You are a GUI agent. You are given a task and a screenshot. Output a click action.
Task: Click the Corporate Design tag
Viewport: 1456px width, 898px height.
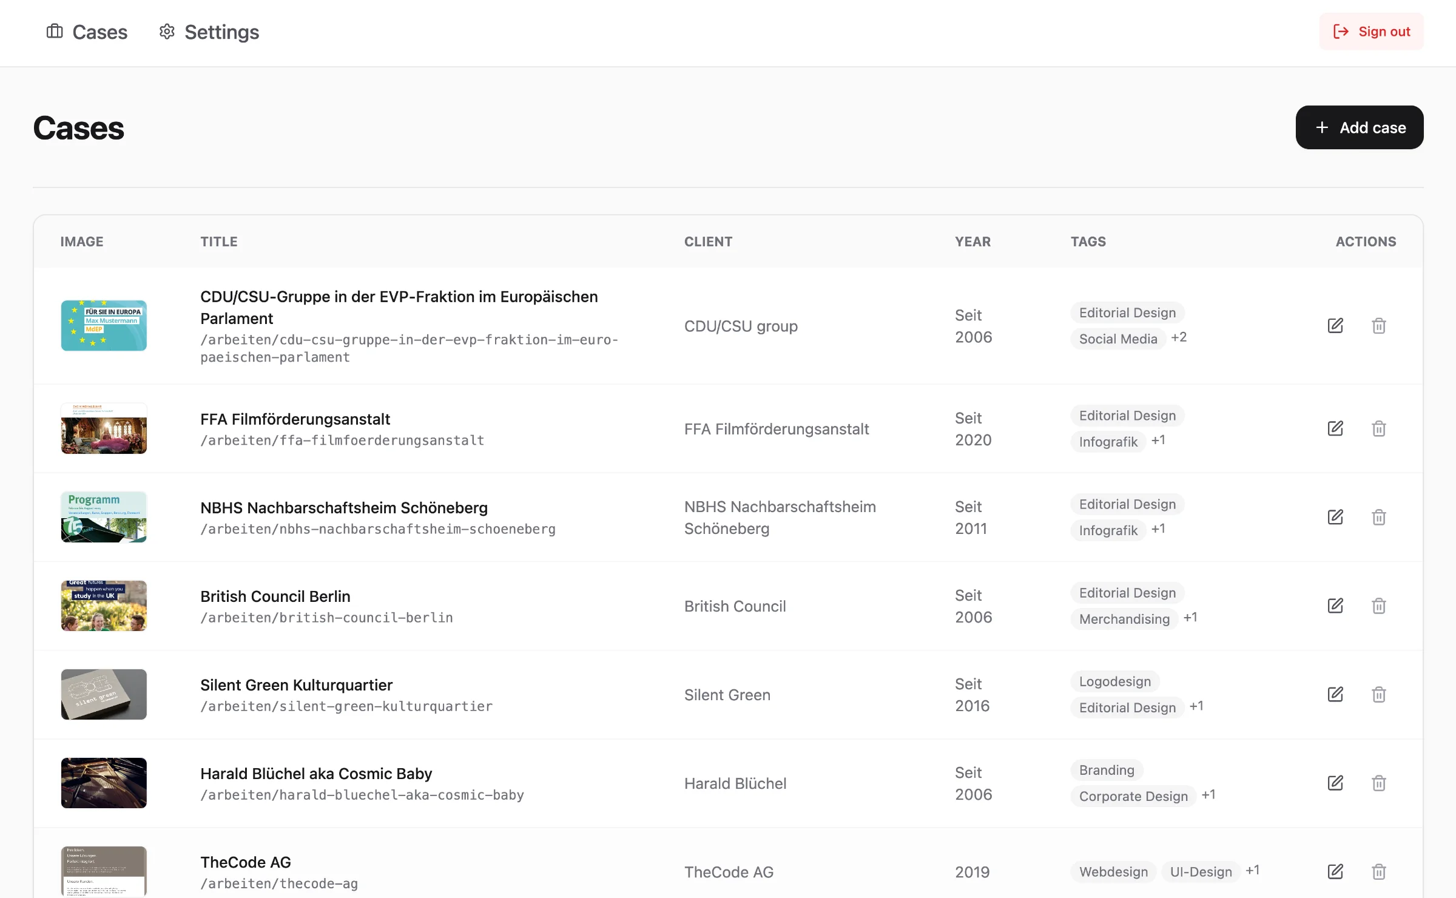(x=1133, y=796)
